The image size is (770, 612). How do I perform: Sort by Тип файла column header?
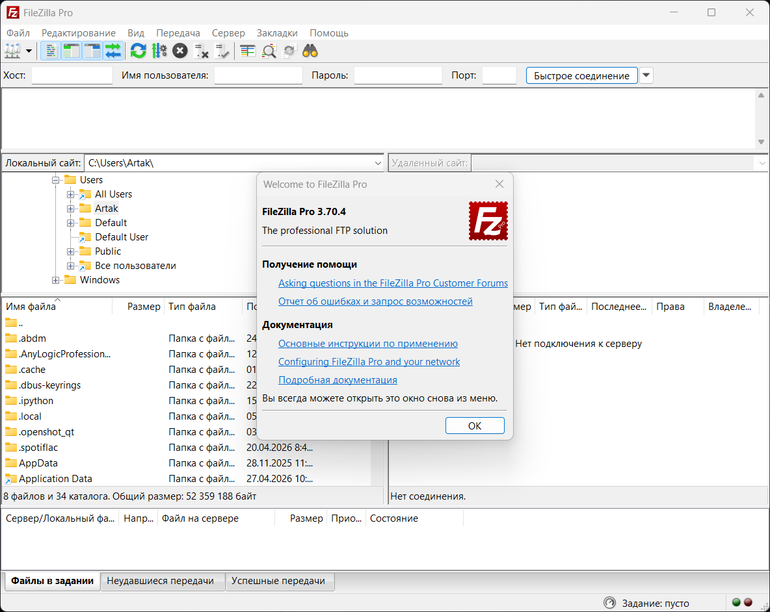[204, 307]
